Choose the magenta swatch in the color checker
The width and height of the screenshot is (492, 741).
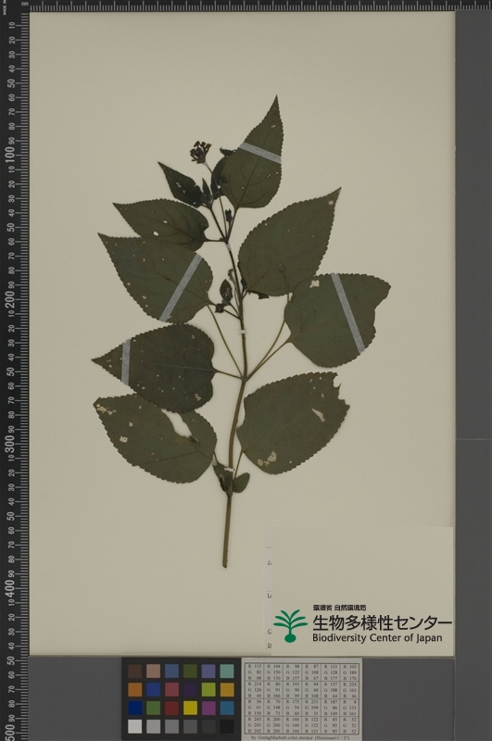(208, 708)
